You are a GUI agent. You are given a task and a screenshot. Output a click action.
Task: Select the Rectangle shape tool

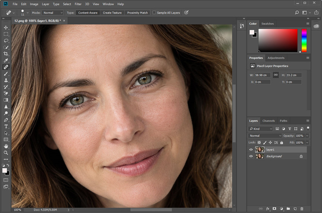click(6, 139)
